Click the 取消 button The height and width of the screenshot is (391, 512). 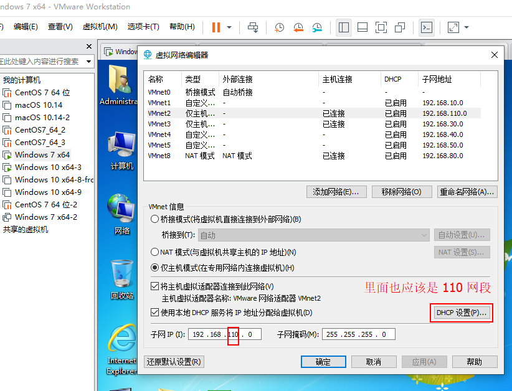tap(374, 362)
